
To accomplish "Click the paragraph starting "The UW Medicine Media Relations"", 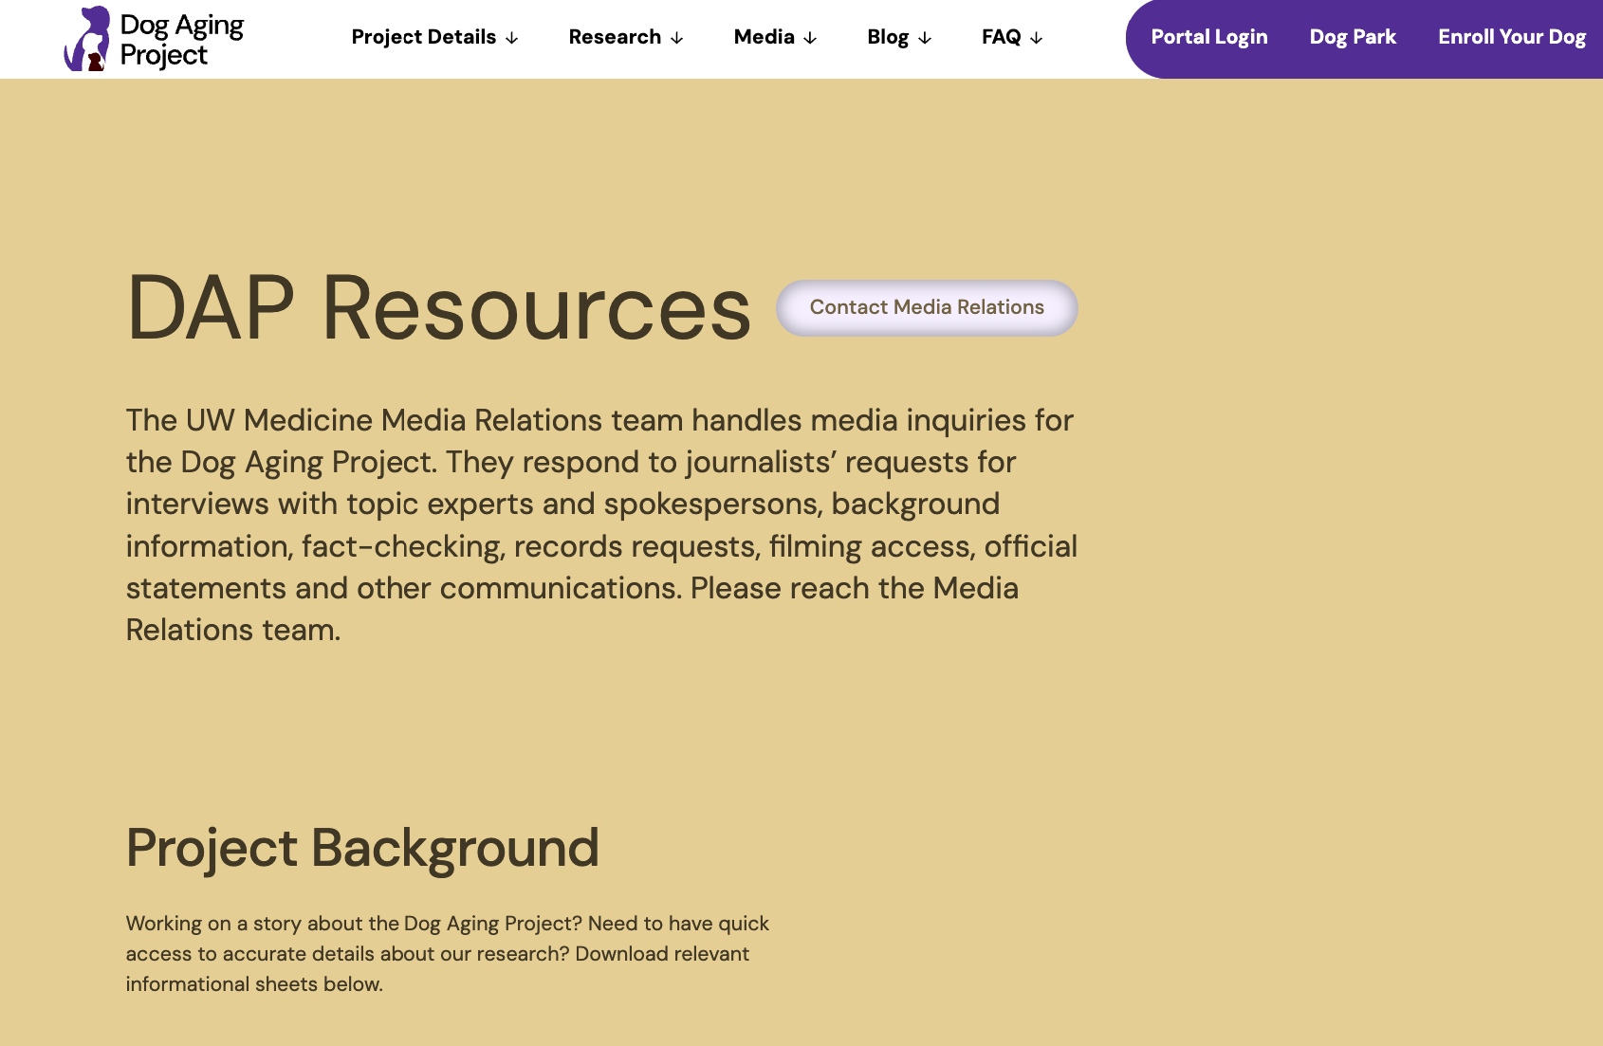I will coord(601,525).
